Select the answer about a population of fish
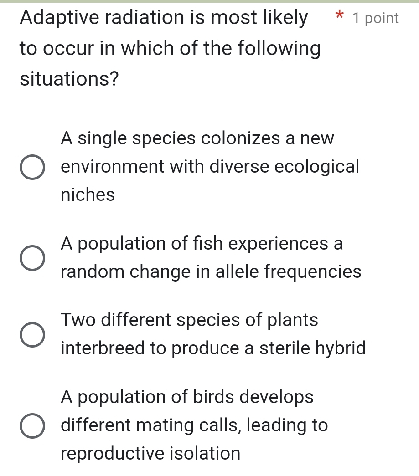Screen dimensions: 419x476 [x=202, y=244]
